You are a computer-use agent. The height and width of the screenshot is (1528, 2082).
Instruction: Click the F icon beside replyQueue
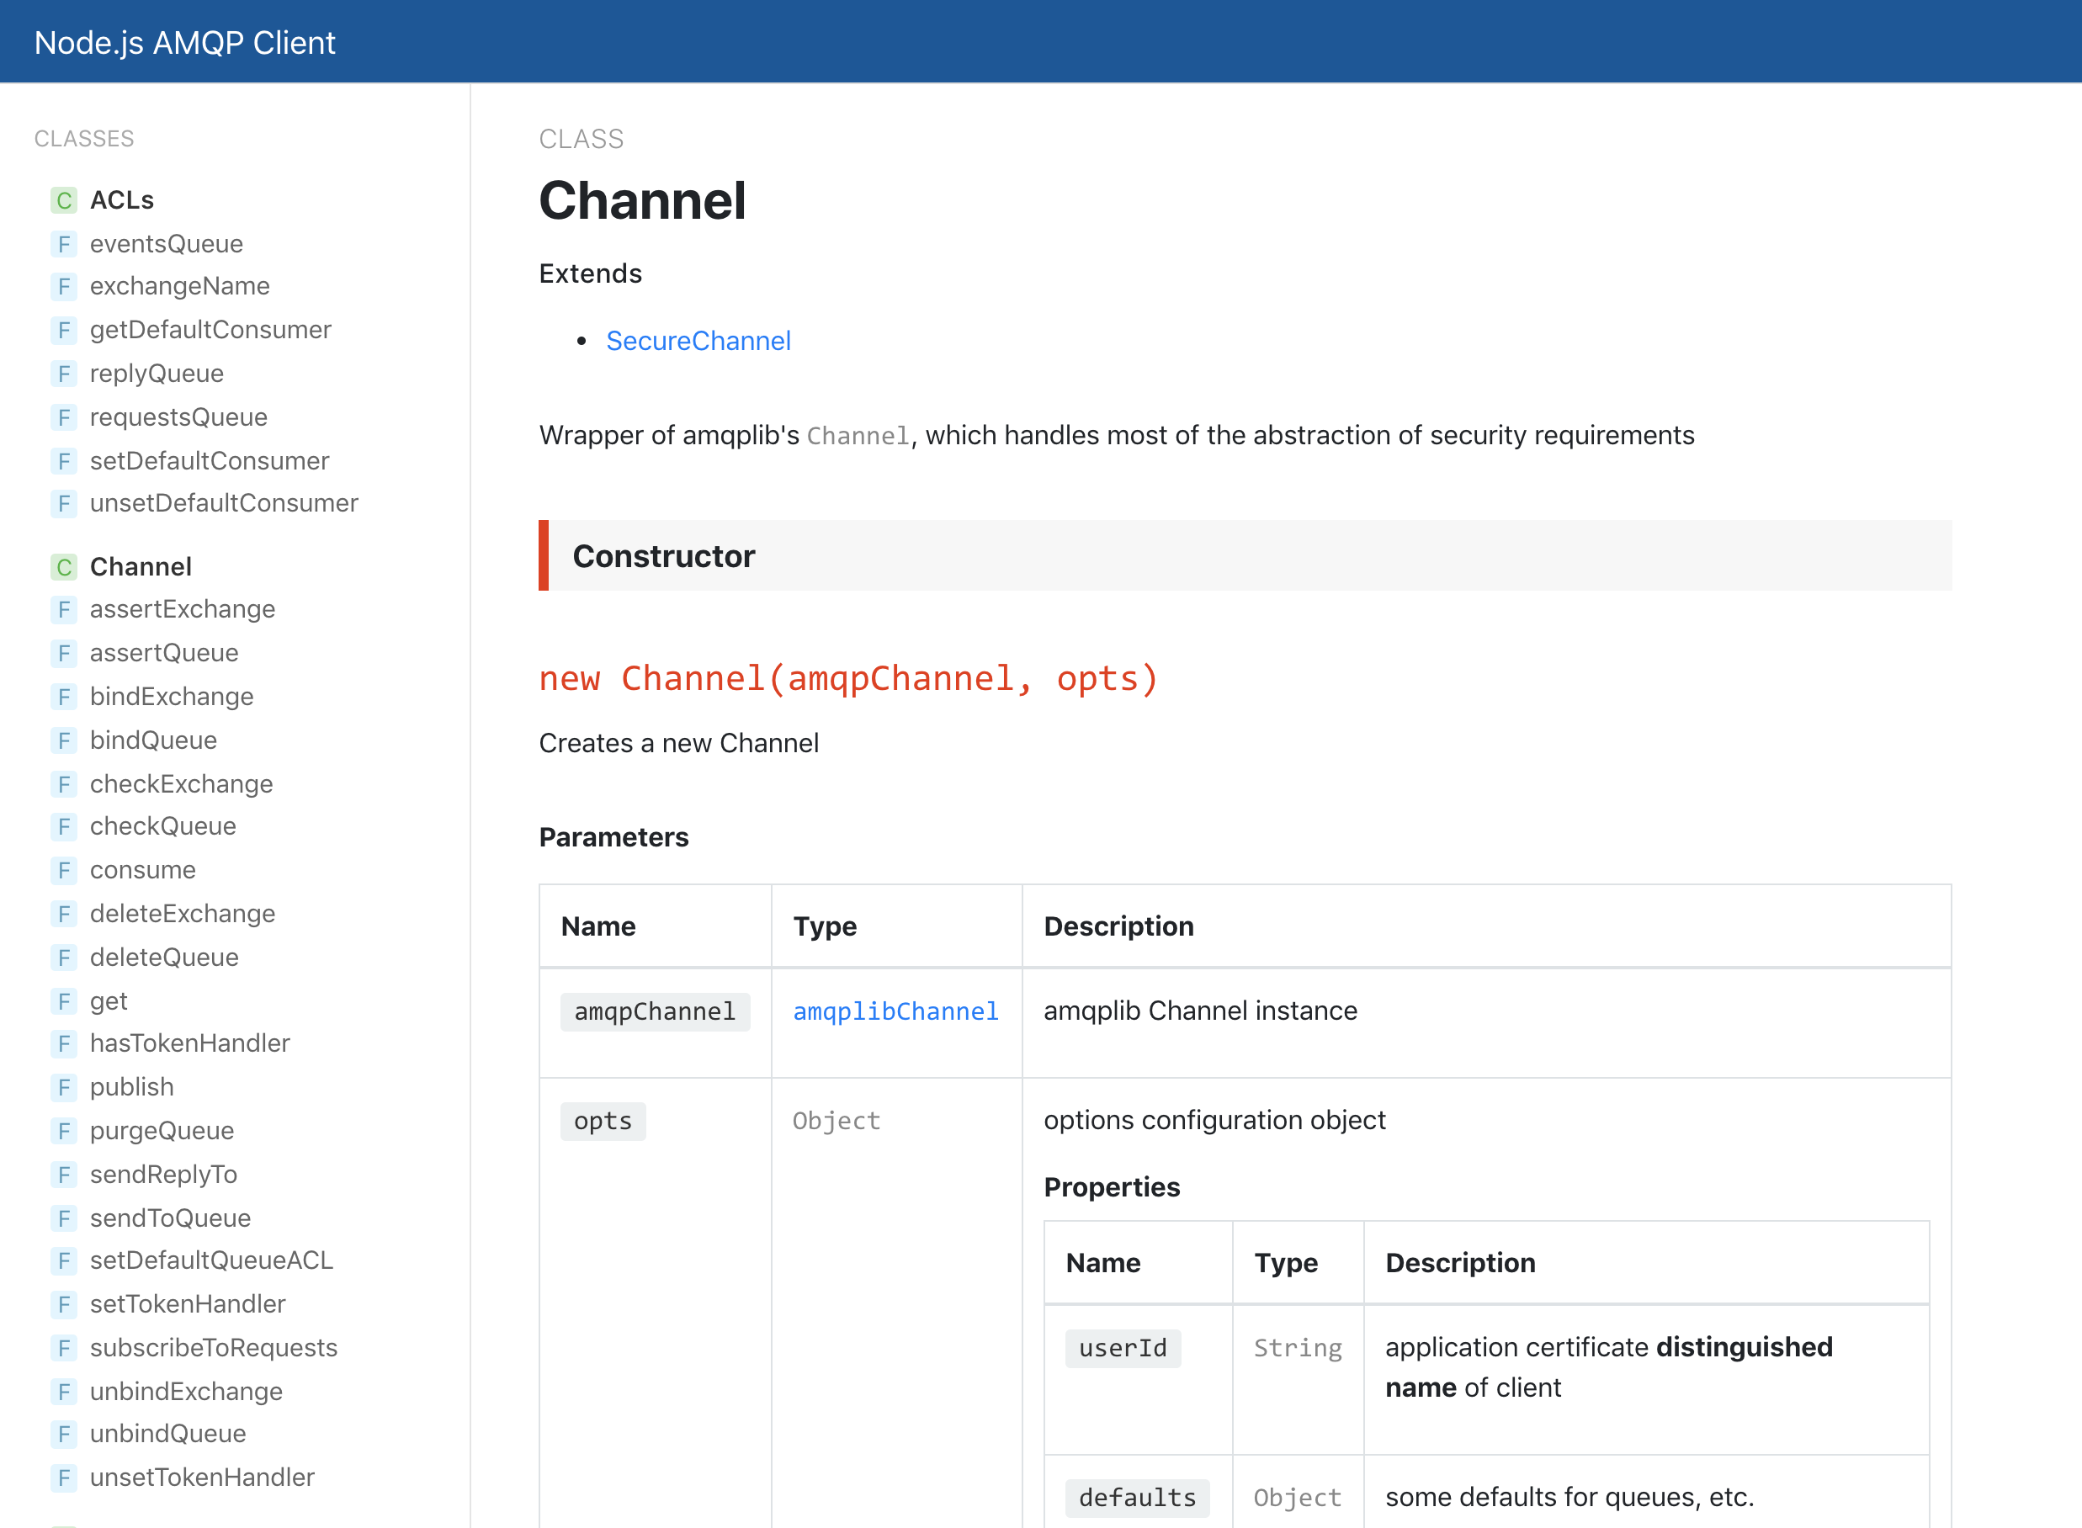click(x=64, y=374)
